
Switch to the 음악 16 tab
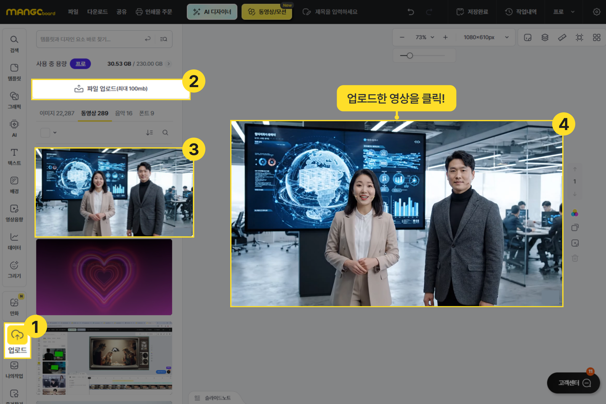pos(123,113)
